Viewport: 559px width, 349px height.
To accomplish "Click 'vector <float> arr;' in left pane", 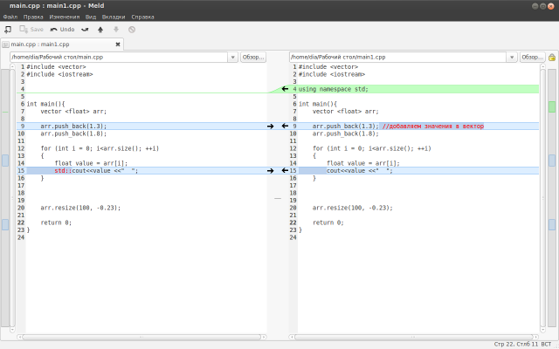I will (x=73, y=112).
